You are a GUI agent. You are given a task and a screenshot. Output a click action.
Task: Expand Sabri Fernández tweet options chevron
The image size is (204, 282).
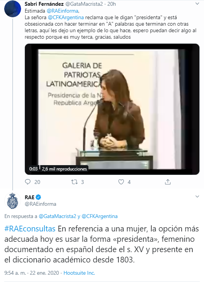click(197, 4)
